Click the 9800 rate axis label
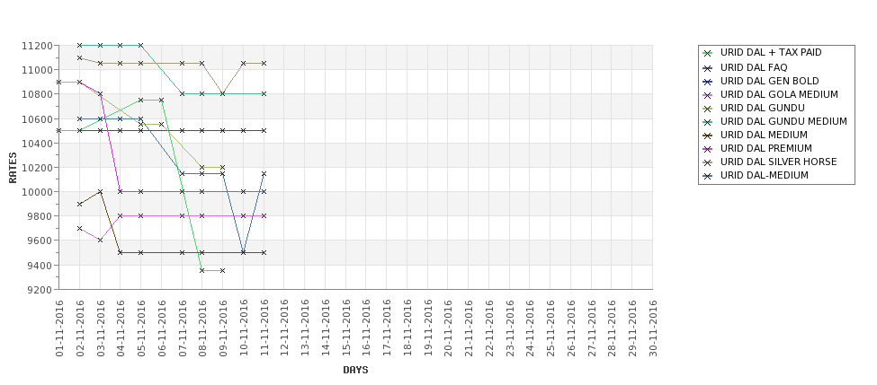The width and height of the screenshot is (877, 385). [x=40, y=216]
